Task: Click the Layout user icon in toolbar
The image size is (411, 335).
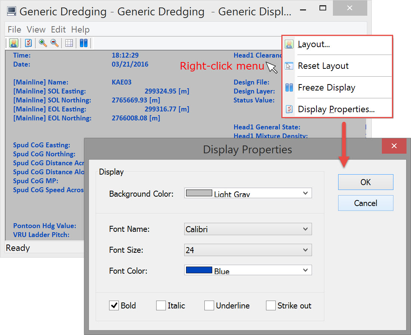Action: [14, 43]
